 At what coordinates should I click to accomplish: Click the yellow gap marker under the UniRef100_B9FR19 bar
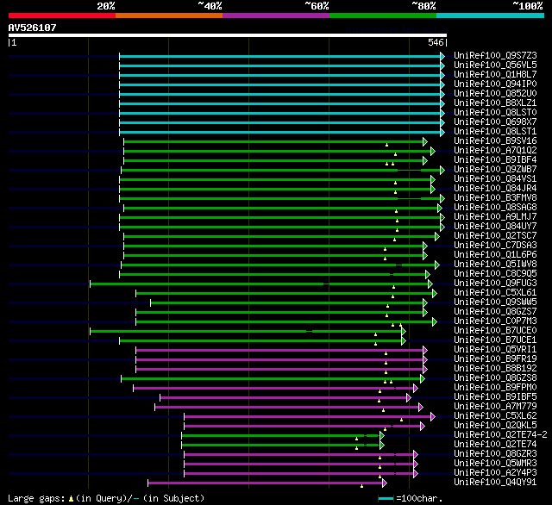coord(386,363)
